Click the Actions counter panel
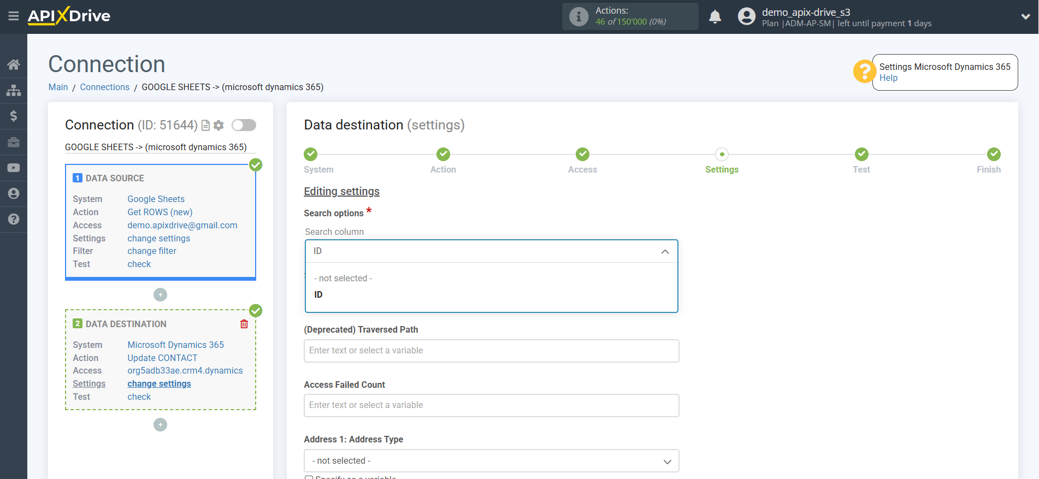The height and width of the screenshot is (479, 1039). click(630, 16)
